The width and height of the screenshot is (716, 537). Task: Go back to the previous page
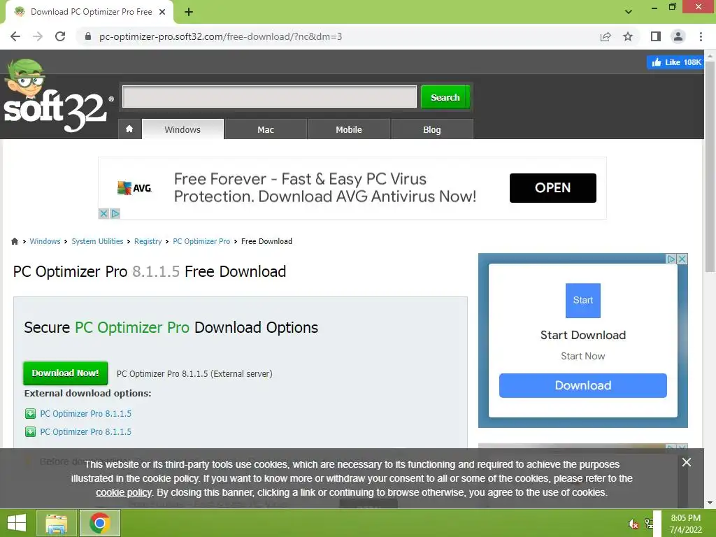15,36
